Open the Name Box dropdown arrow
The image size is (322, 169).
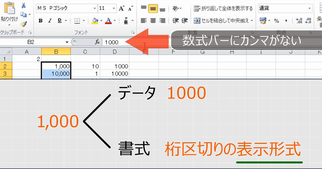[x=67, y=42]
